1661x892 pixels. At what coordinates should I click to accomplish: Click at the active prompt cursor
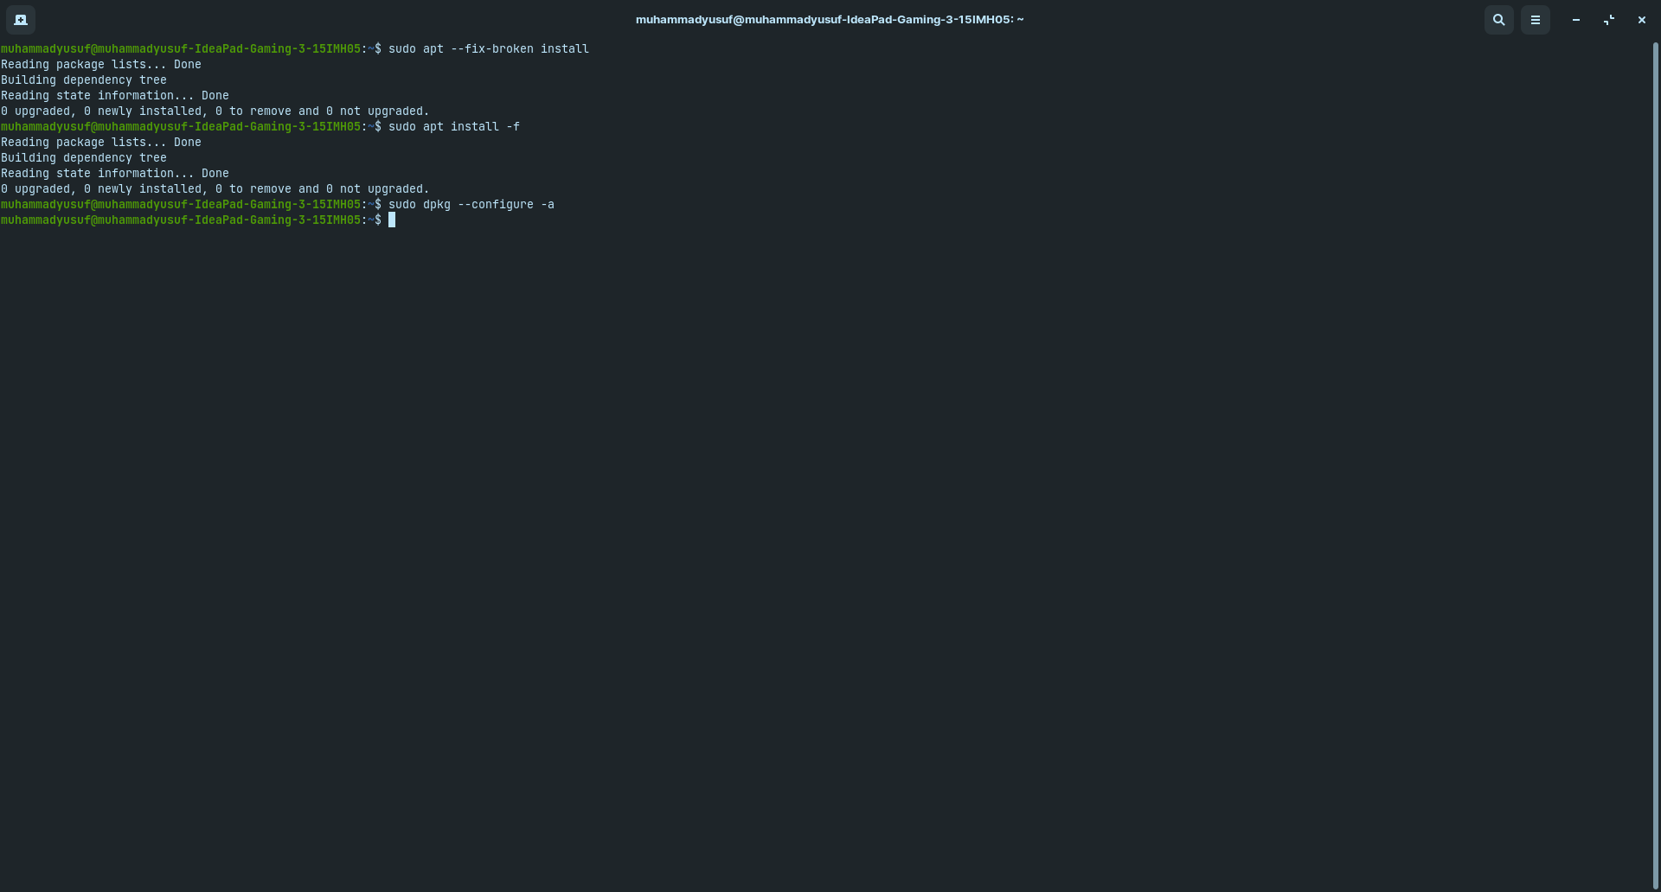point(392,220)
